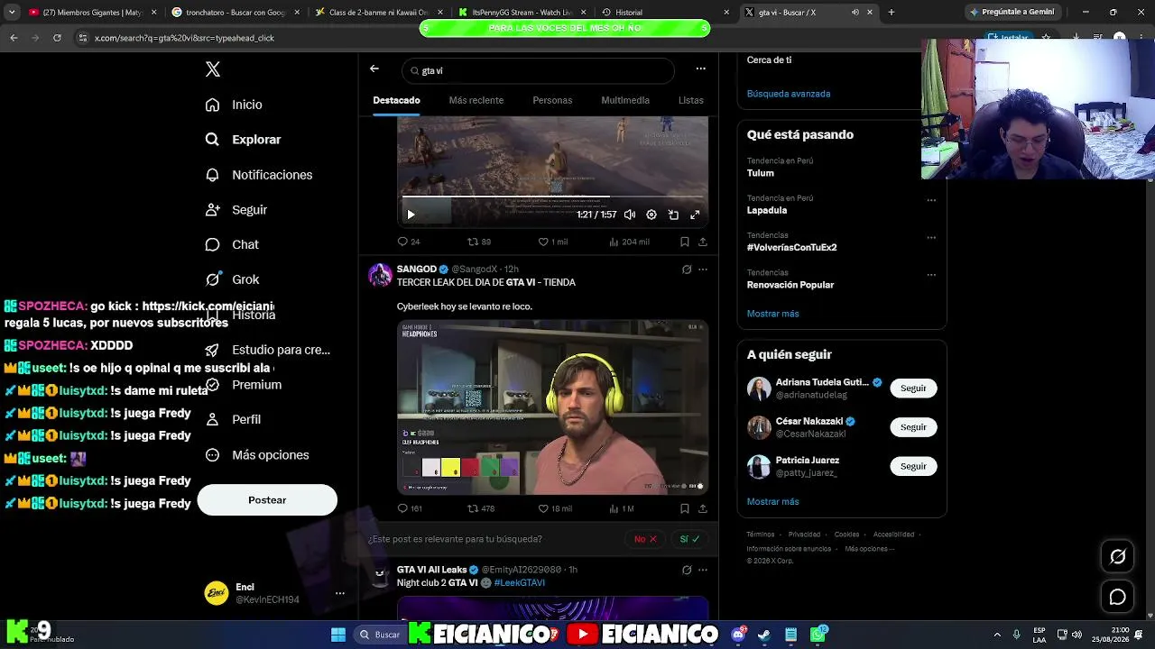This screenshot has width=1155, height=649.
Task: Click Grok icon on GTA VI All Leaks post
Action: (687, 570)
